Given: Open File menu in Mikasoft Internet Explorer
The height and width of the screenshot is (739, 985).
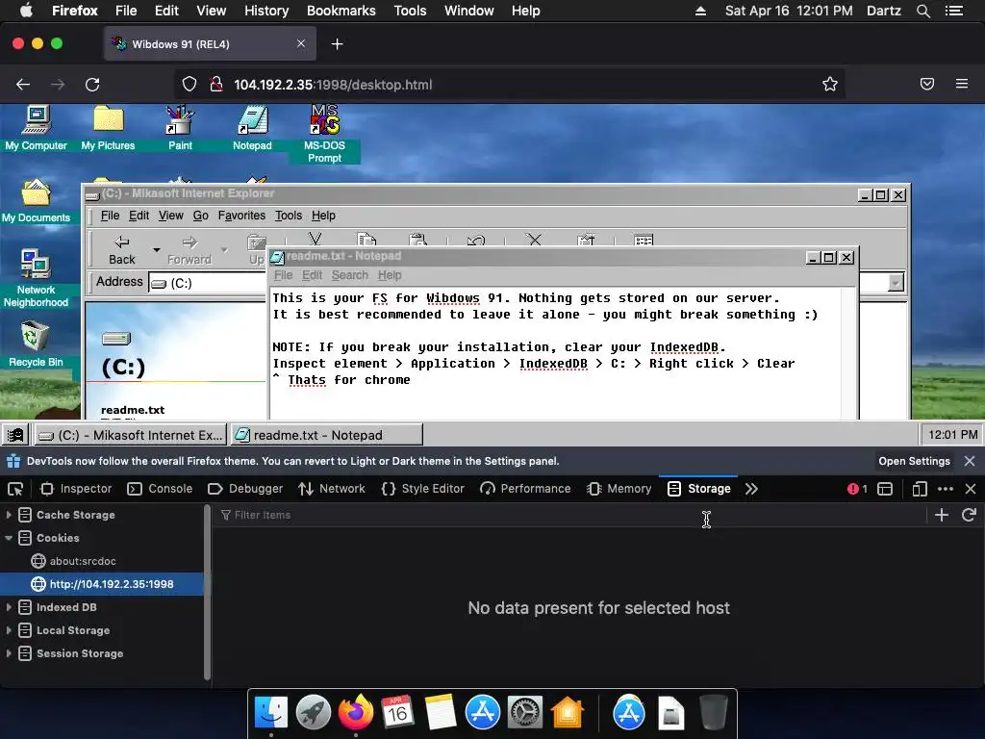Looking at the screenshot, I should pos(110,216).
